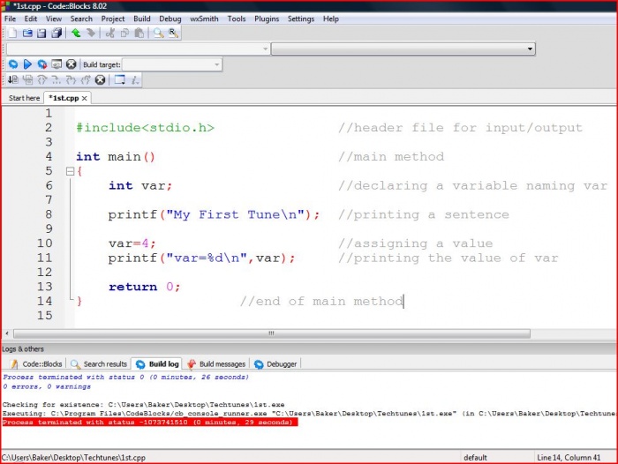
Task: Click the horizontal scrollbar left arrow
Action: (7, 333)
